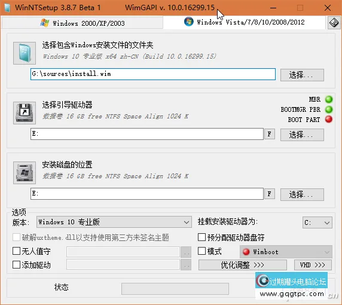342x305 pixels.
Task: Click the red Wimboot indicator dot
Action: coord(246,252)
